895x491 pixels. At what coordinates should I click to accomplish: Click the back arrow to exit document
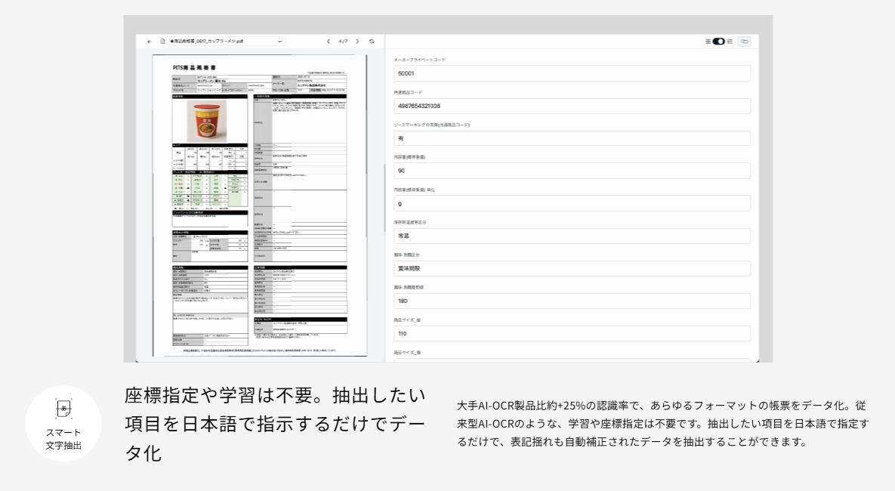[150, 42]
